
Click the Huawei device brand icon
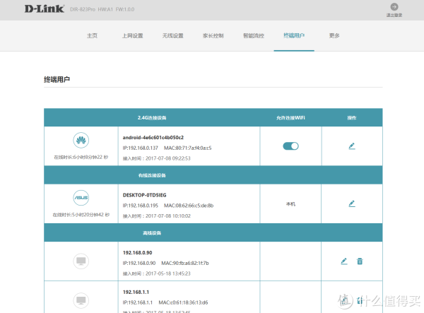click(x=81, y=141)
